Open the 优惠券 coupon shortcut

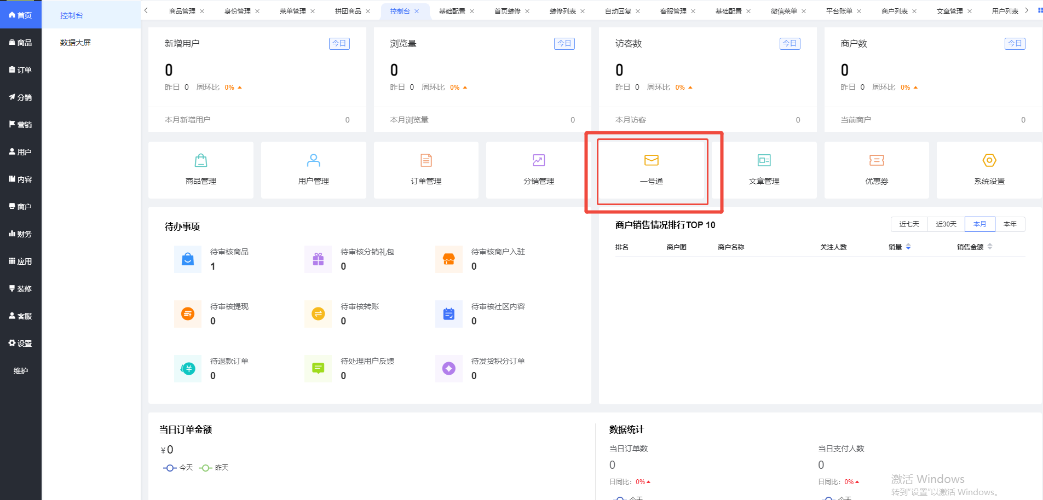point(877,170)
